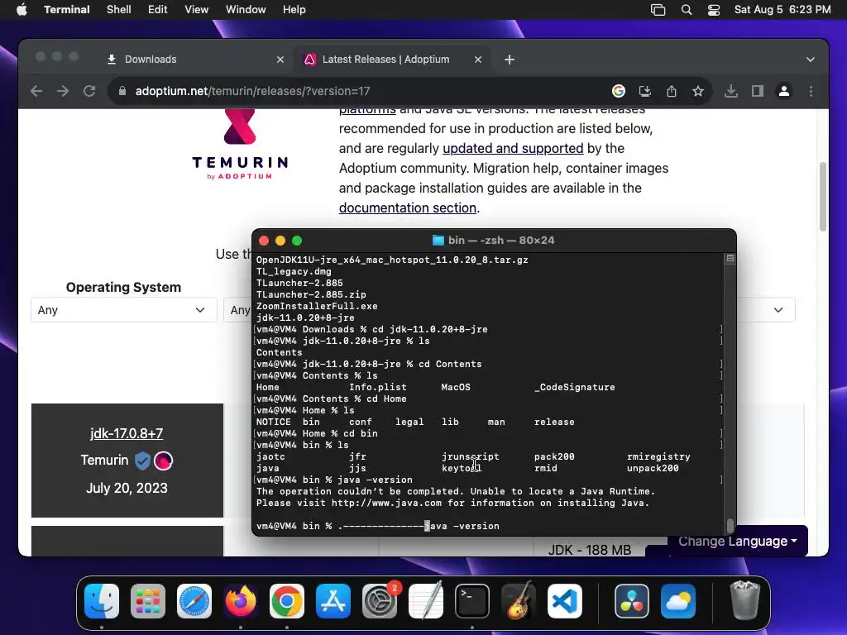847x635 pixels.
Task: Click the site lock icon in address bar
Action: click(x=122, y=91)
